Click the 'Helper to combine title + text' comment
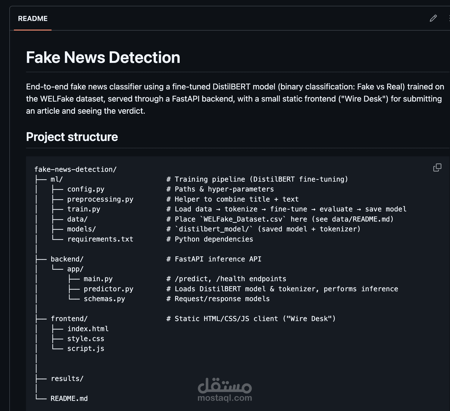Image resolution: width=450 pixels, height=411 pixels. [x=232, y=199]
